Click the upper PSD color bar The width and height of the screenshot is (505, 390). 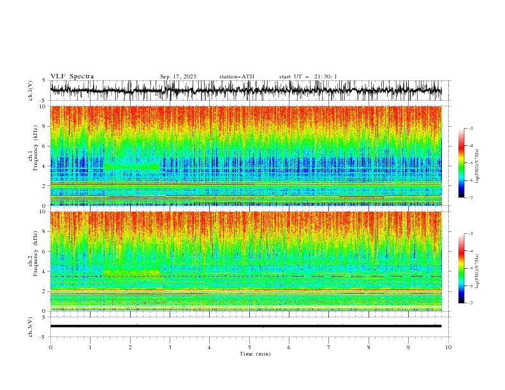click(x=462, y=163)
